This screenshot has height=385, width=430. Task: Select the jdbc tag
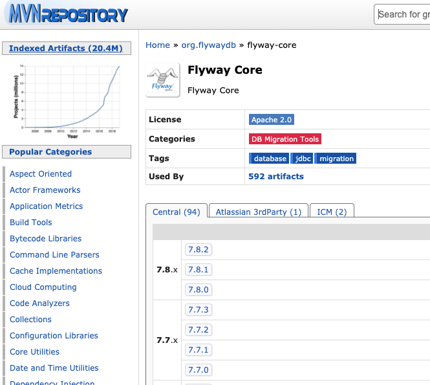coord(302,159)
